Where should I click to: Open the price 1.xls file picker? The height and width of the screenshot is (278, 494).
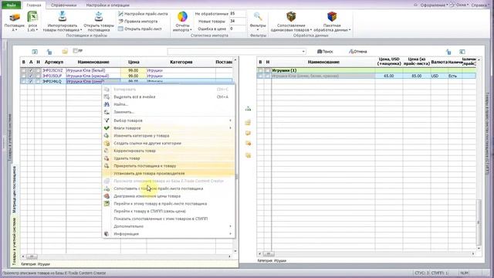pos(32,22)
